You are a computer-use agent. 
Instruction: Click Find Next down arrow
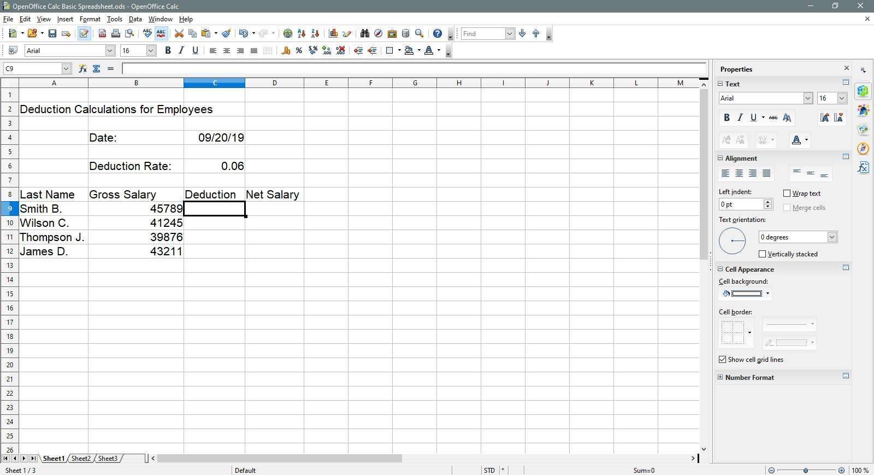[522, 33]
